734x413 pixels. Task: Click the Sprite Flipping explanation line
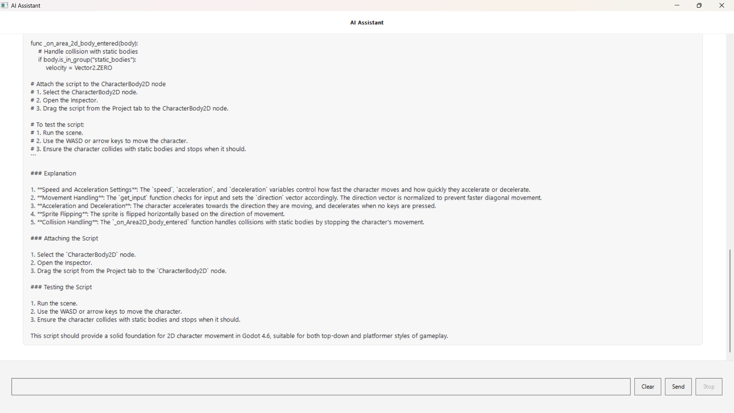click(158, 214)
